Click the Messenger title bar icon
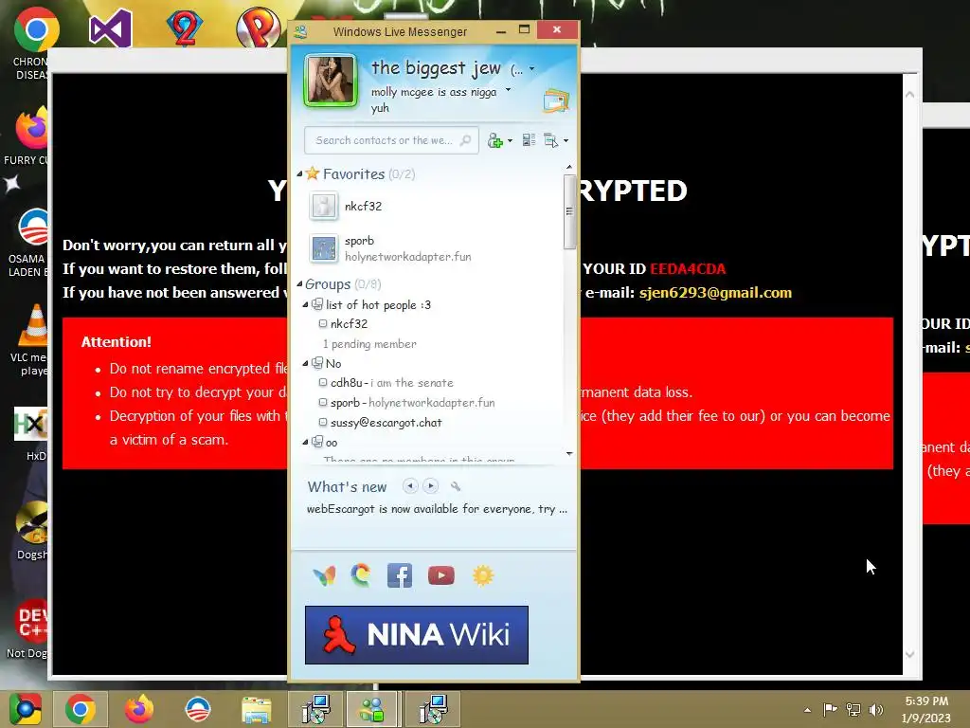The width and height of the screenshot is (970, 728). click(300, 31)
